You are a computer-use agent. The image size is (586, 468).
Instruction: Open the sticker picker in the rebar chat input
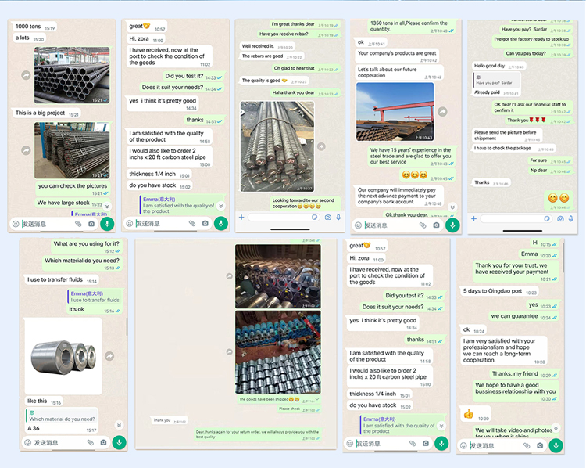[314, 217]
